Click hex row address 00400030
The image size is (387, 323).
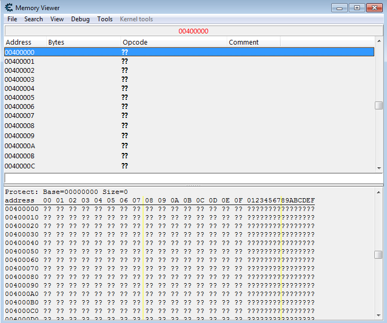[x=22, y=234]
